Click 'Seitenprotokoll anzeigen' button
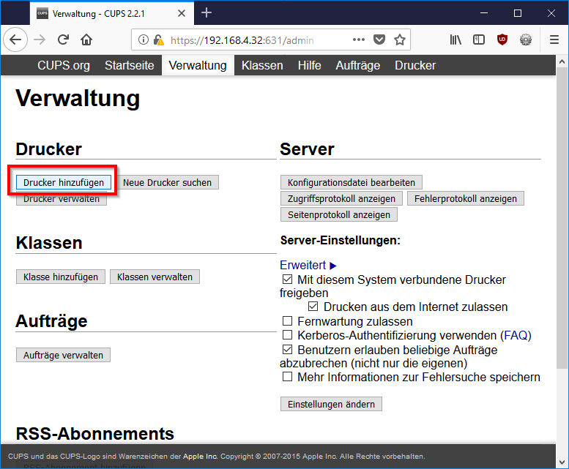Viewport: 569px width, 469px height. coord(339,214)
